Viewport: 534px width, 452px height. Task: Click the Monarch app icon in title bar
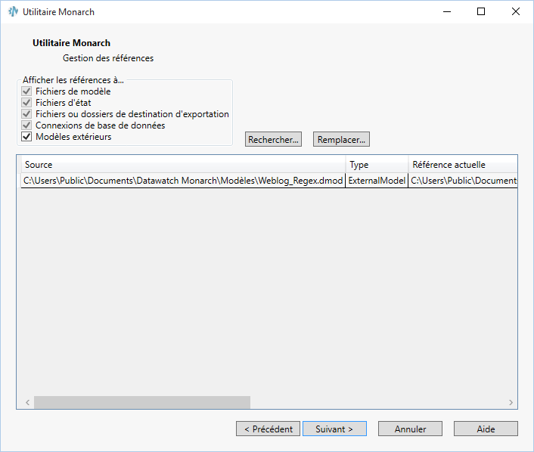13,11
